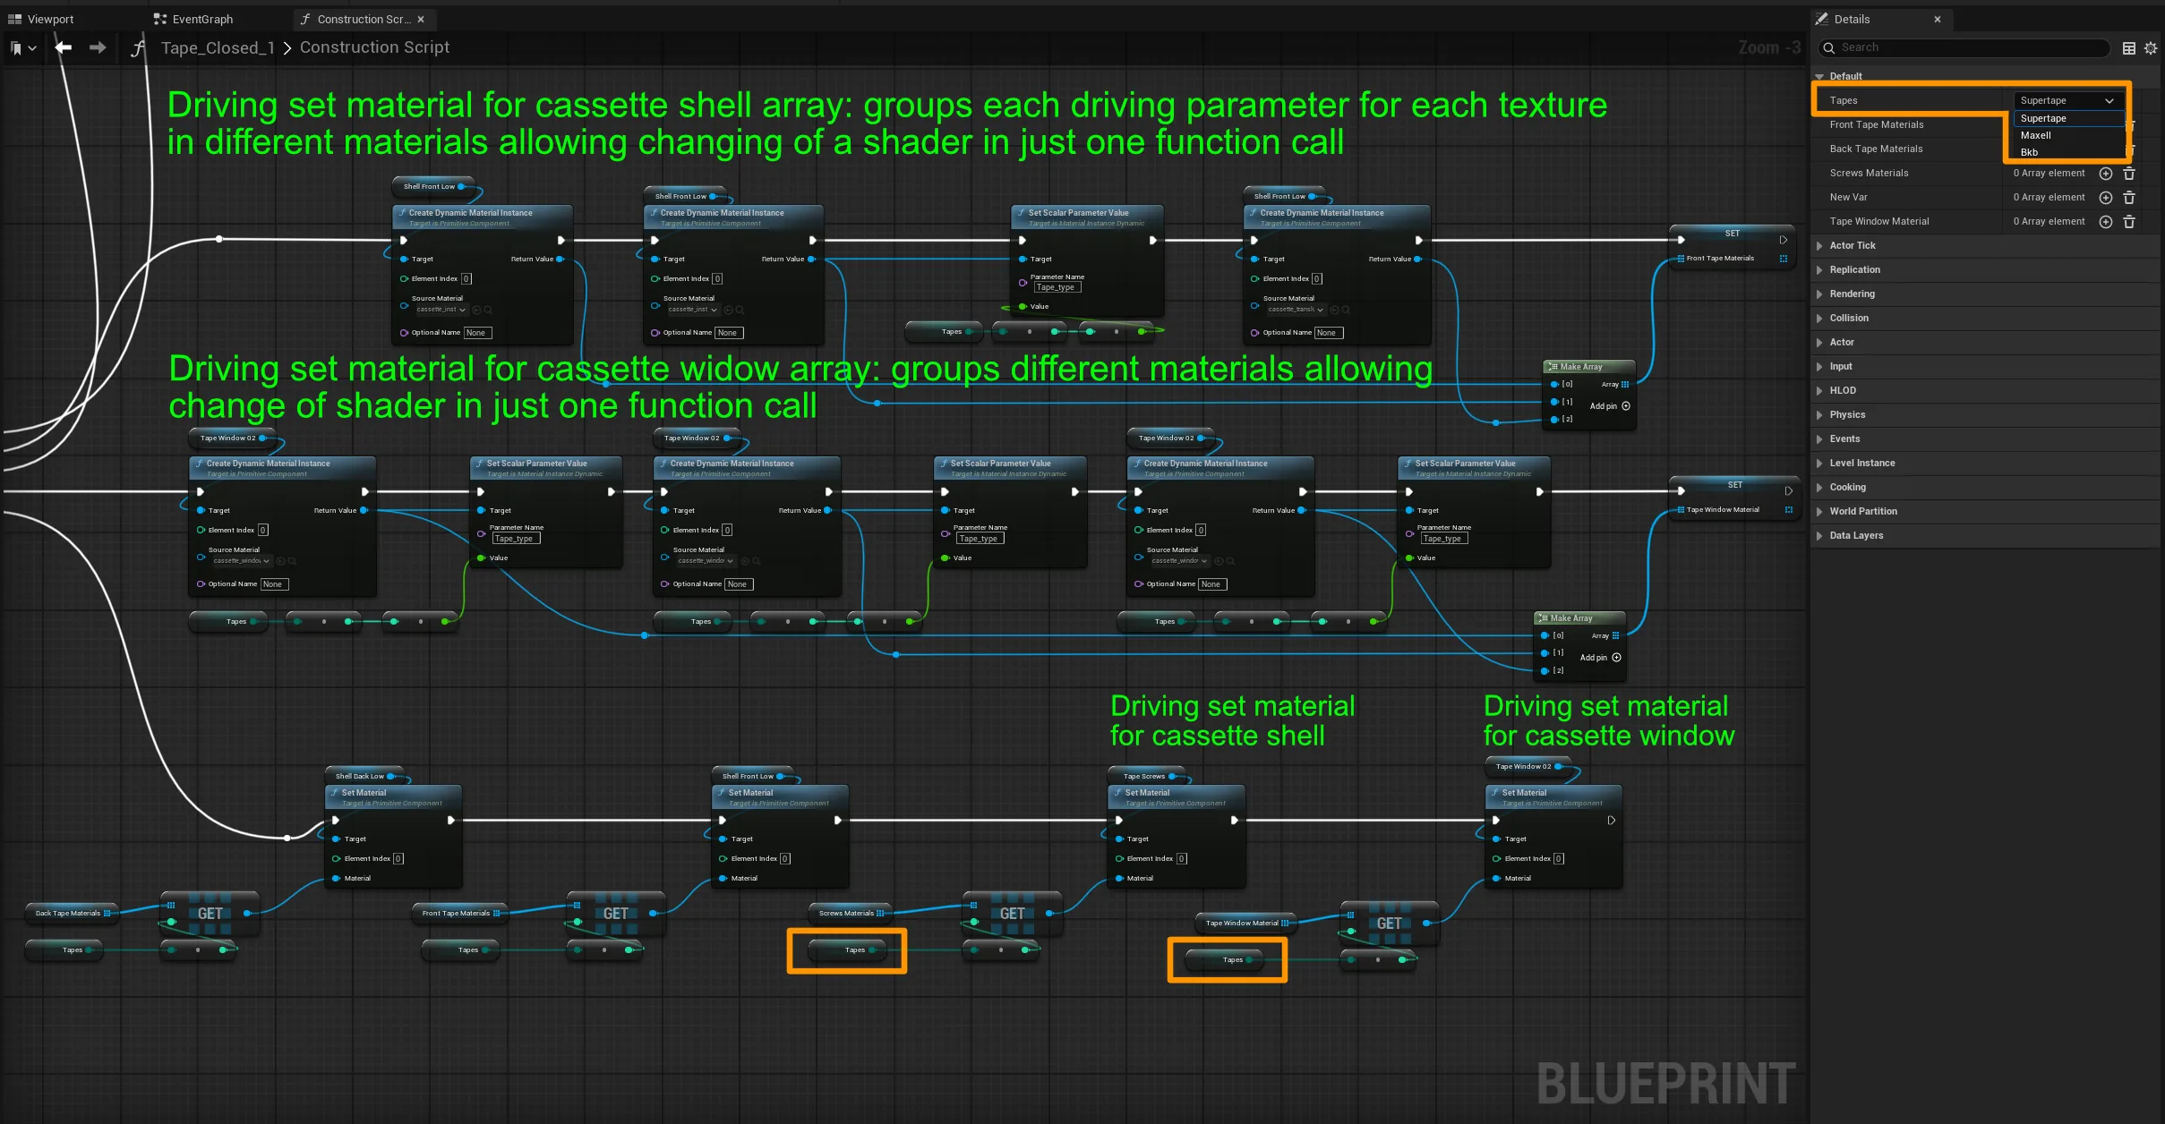The height and width of the screenshot is (1124, 2165).
Task: Click Add pin on the Make Array feeding Front Tape Materials
Action: [1609, 406]
